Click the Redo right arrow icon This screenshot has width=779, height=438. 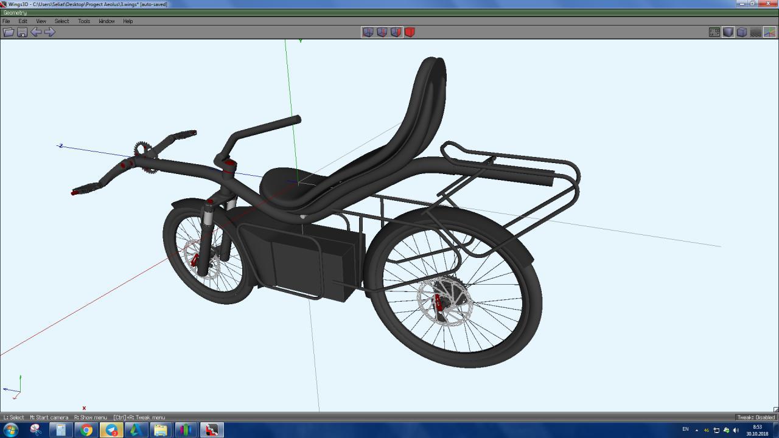(50, 32)
